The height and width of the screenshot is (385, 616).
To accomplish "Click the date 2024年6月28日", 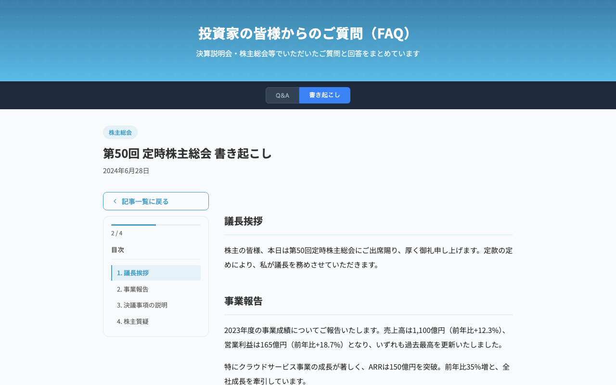I will coord(126,170).
